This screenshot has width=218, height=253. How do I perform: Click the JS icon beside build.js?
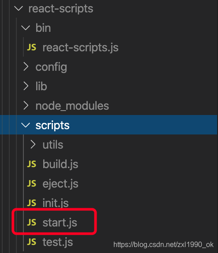click(x=32, y=164)
